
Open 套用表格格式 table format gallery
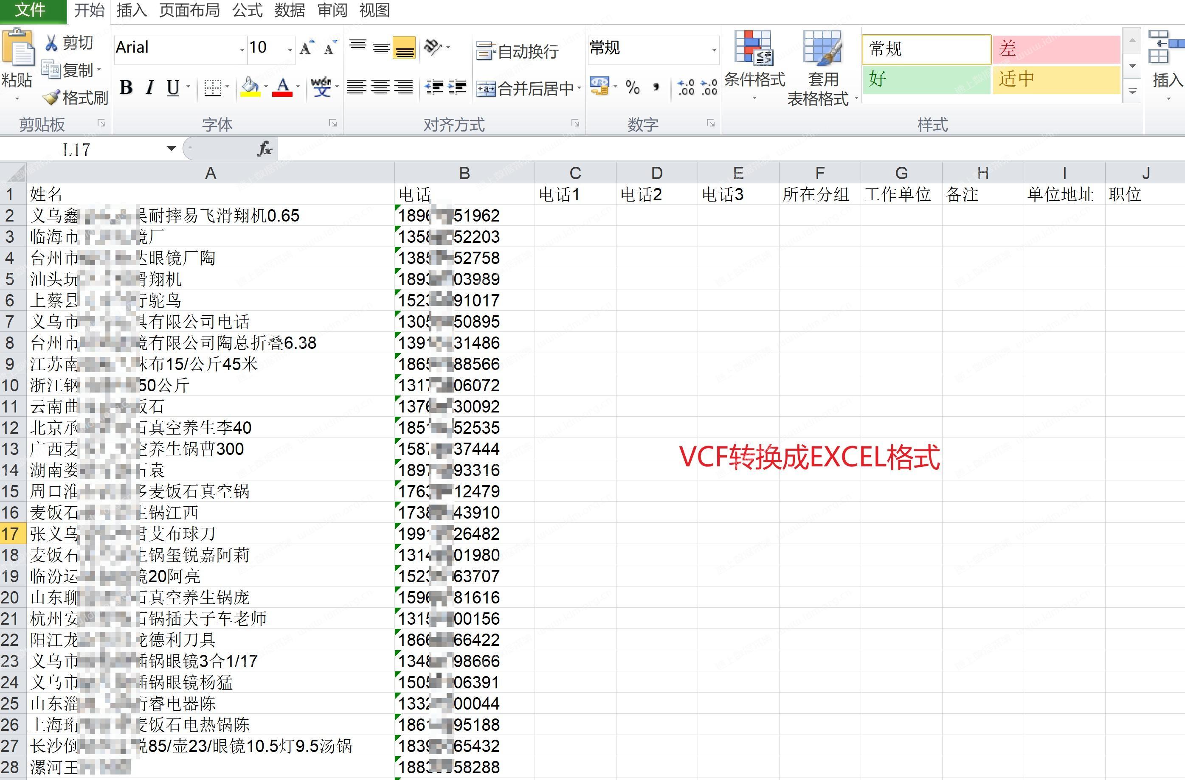(x=822, y=69)
